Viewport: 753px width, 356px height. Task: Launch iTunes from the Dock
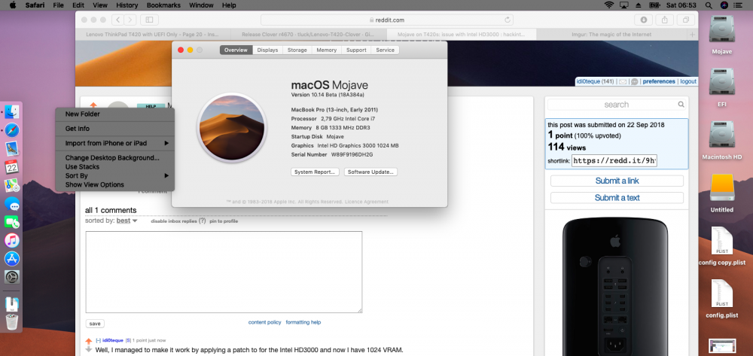tap(12, 240)
